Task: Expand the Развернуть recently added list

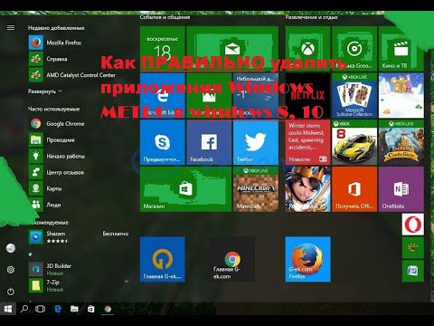Action: 45,91
